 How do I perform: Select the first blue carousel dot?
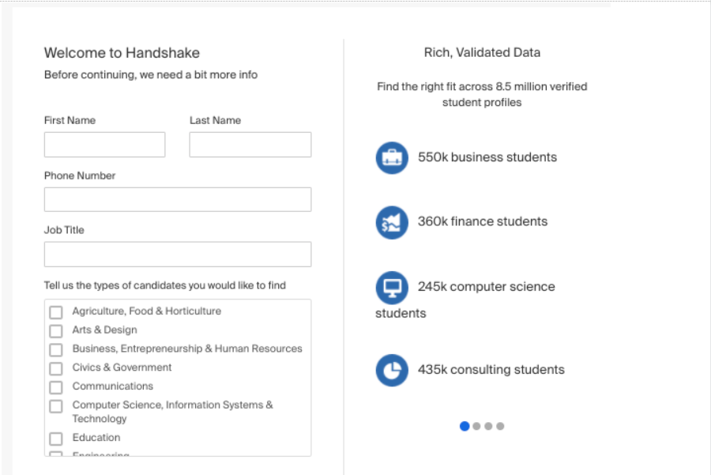coord(465,426)
